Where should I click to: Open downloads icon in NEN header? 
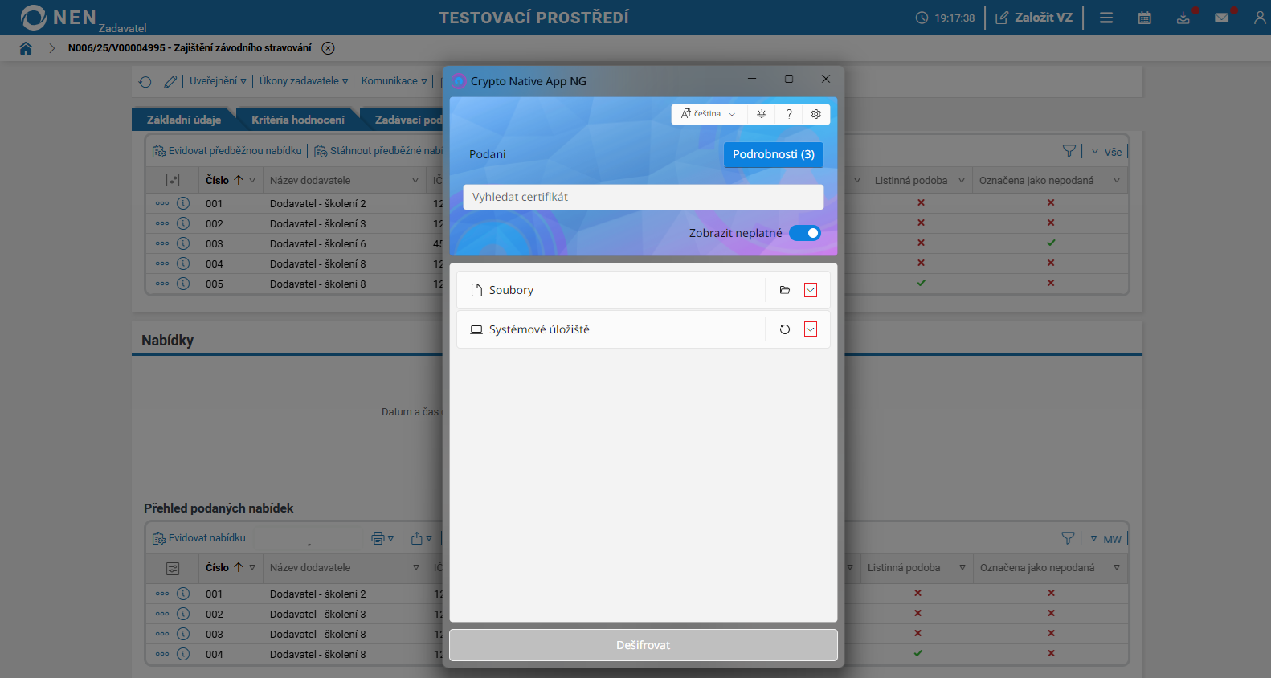point(1183,18)
